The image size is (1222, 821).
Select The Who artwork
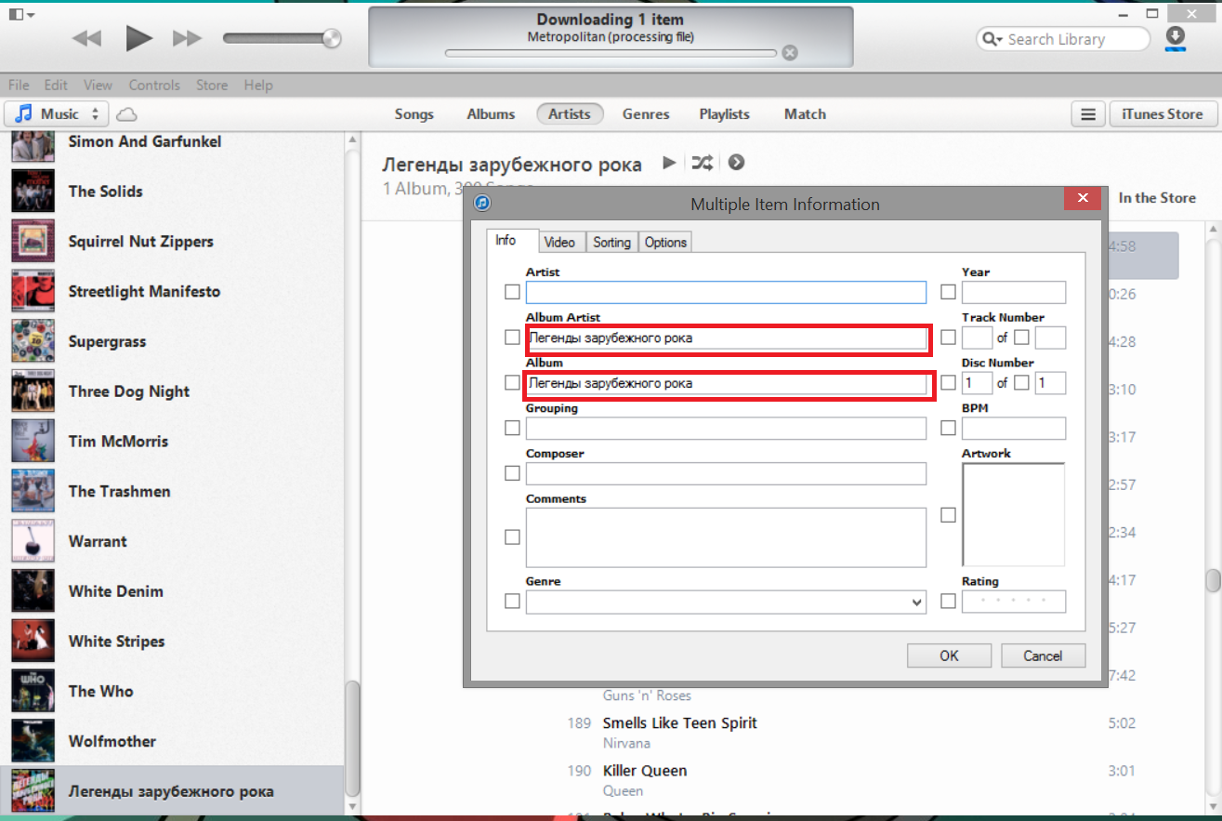33,691
